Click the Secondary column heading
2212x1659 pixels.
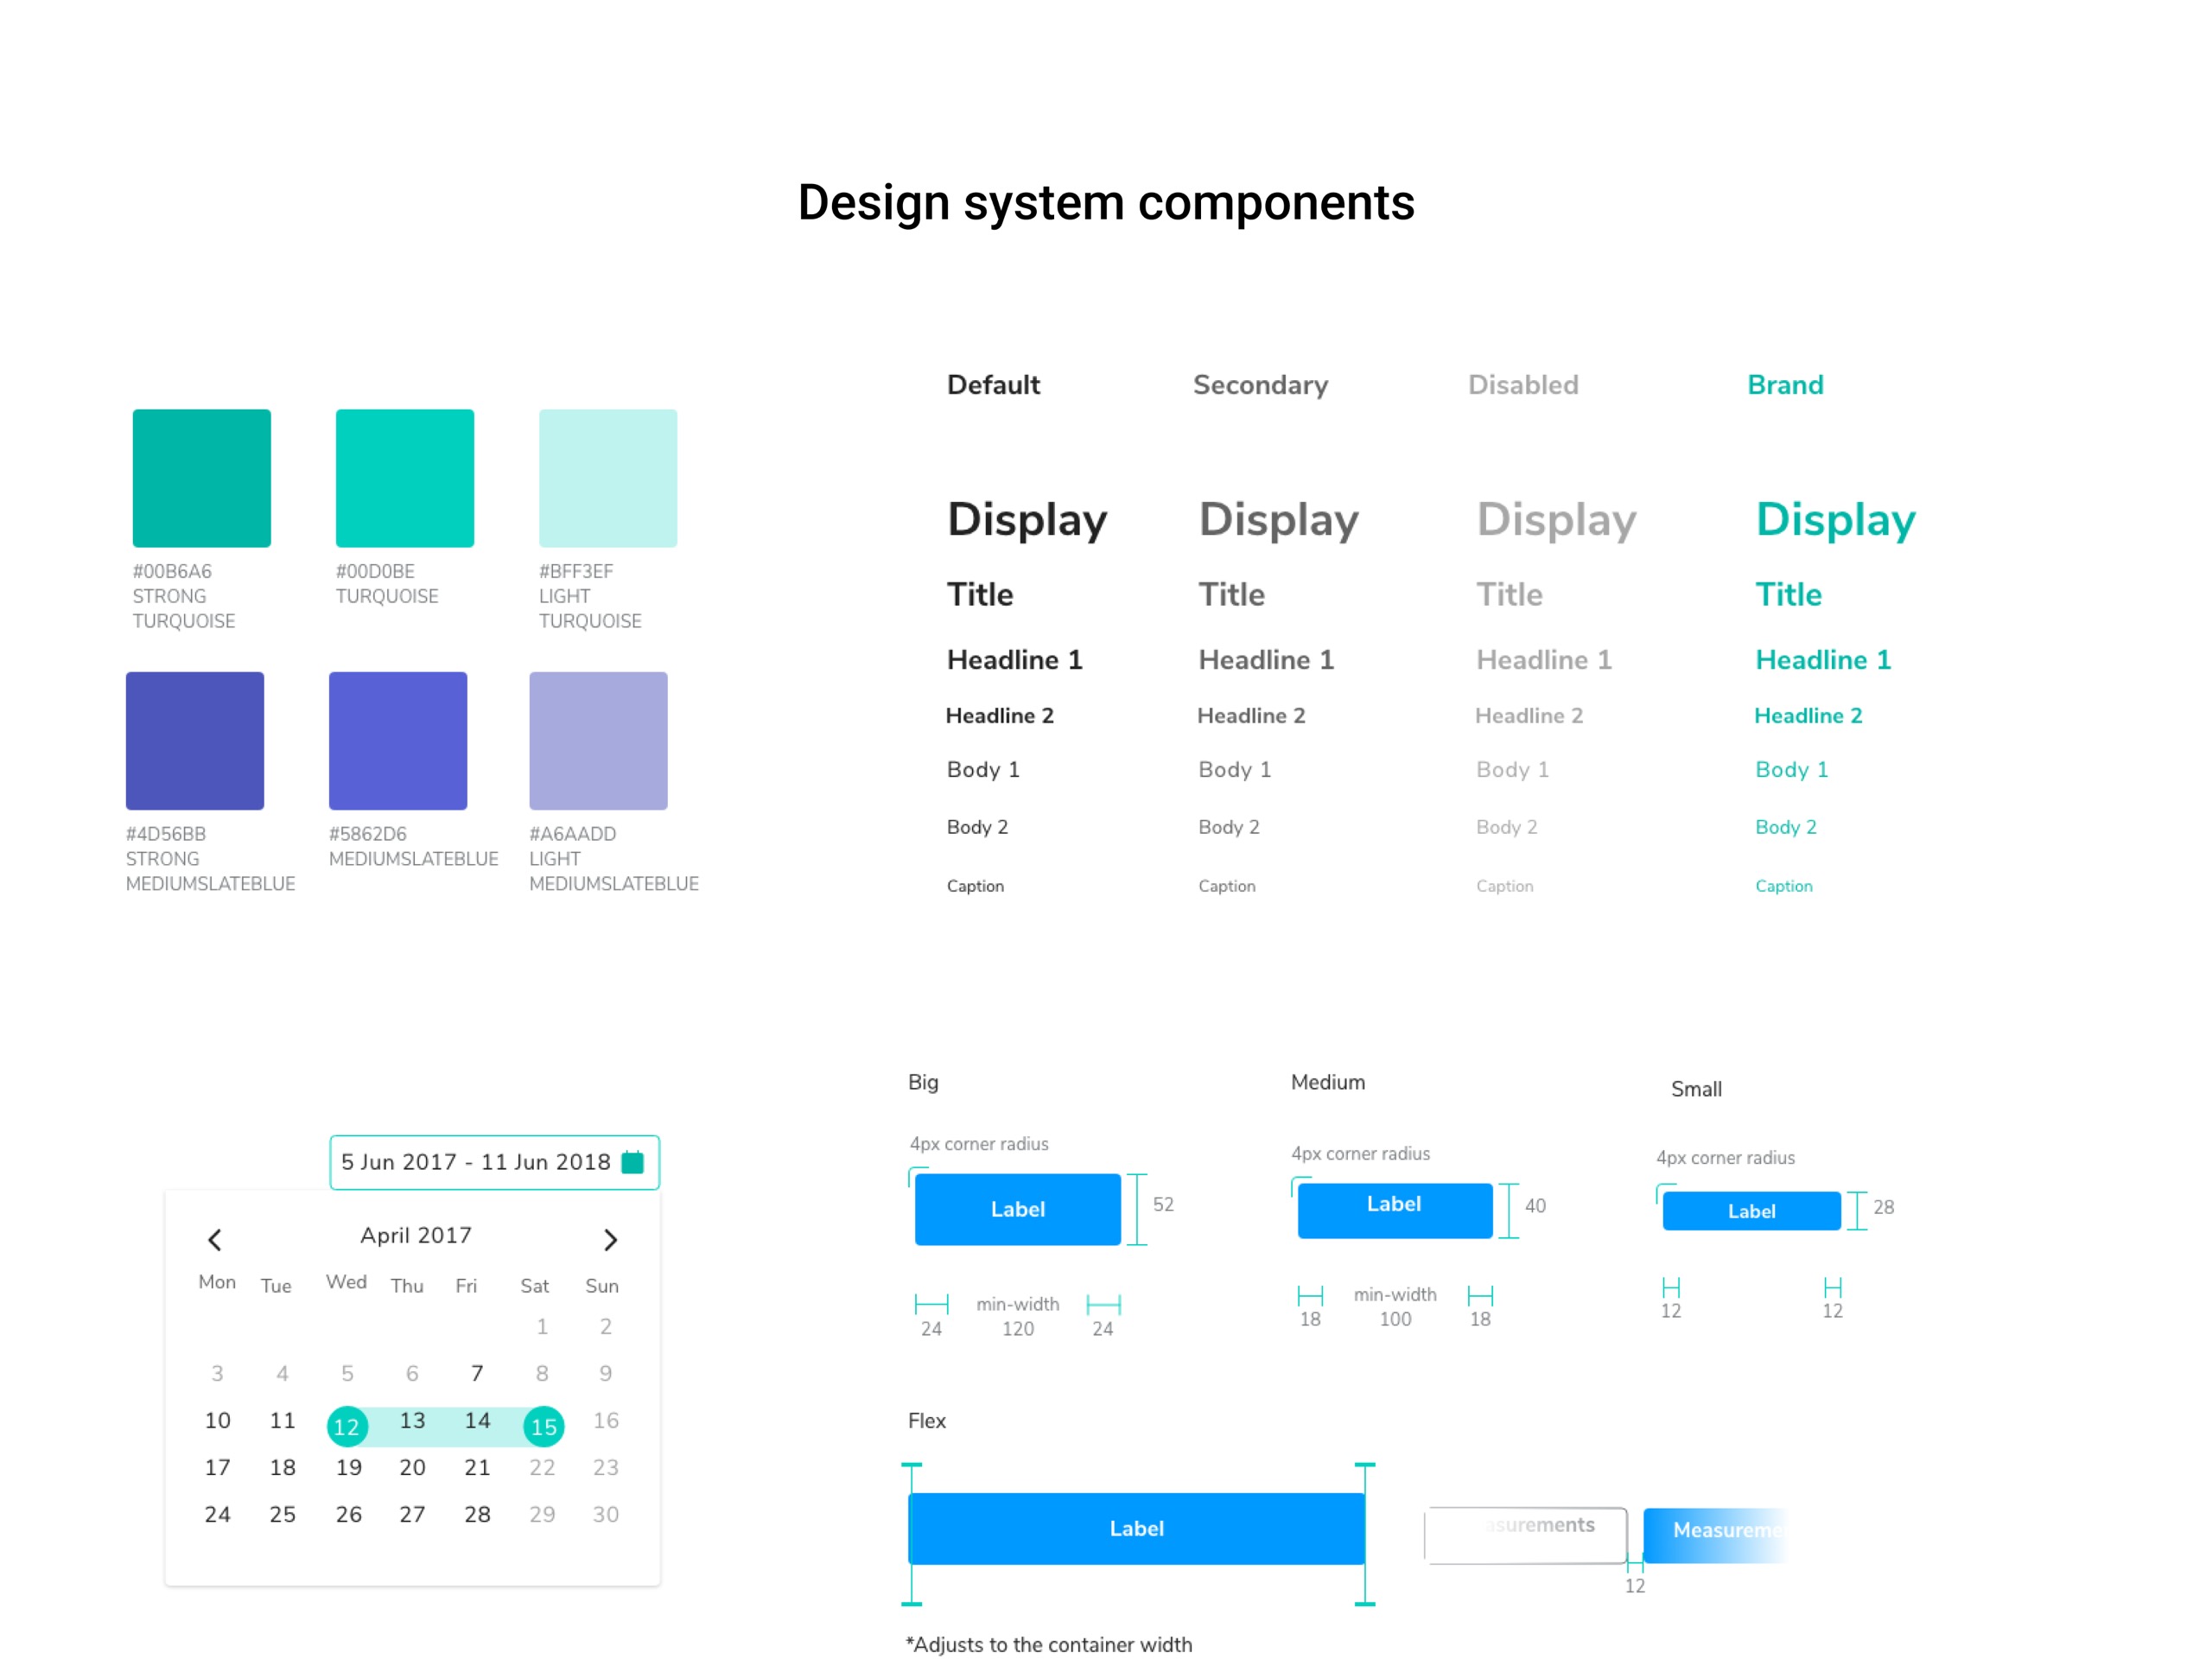click(1260, 385)
